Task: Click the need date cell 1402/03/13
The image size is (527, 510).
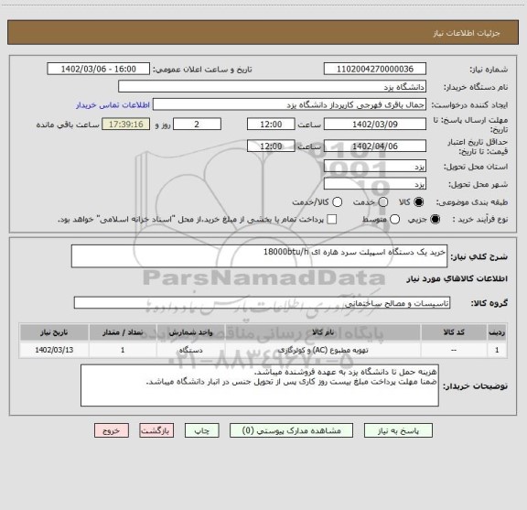Action: 54,350
